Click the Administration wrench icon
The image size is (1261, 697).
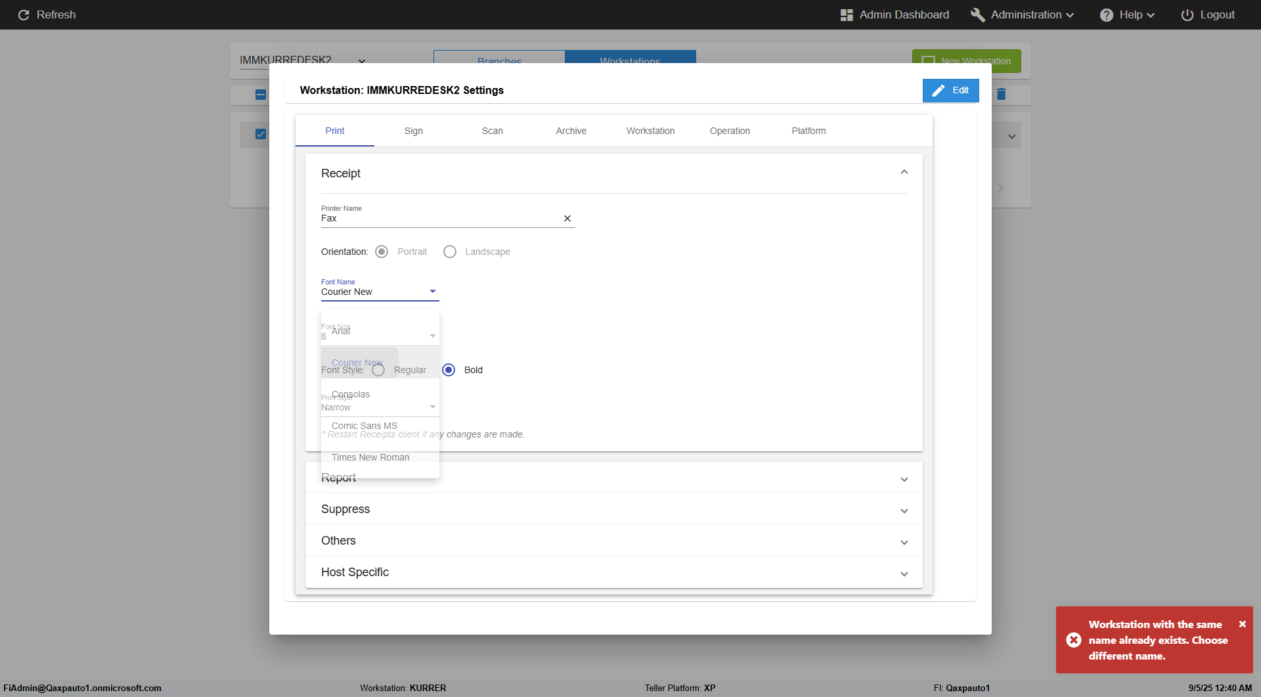[x=977, y=14]
